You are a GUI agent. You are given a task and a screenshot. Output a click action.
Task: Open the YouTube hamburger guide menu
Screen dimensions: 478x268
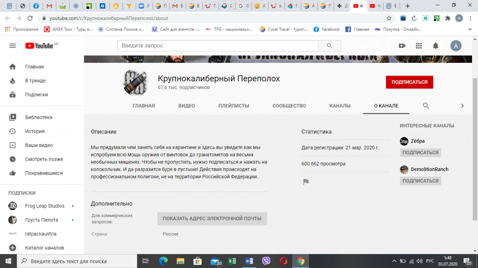pos(12,46)
